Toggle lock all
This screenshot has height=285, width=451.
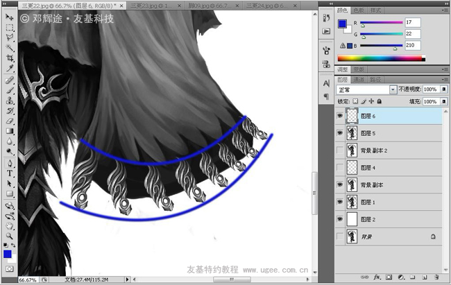coord(380,101)
